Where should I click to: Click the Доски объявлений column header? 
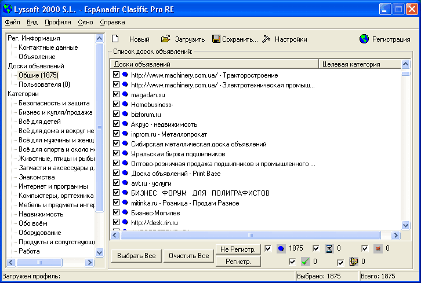(214, 64)
